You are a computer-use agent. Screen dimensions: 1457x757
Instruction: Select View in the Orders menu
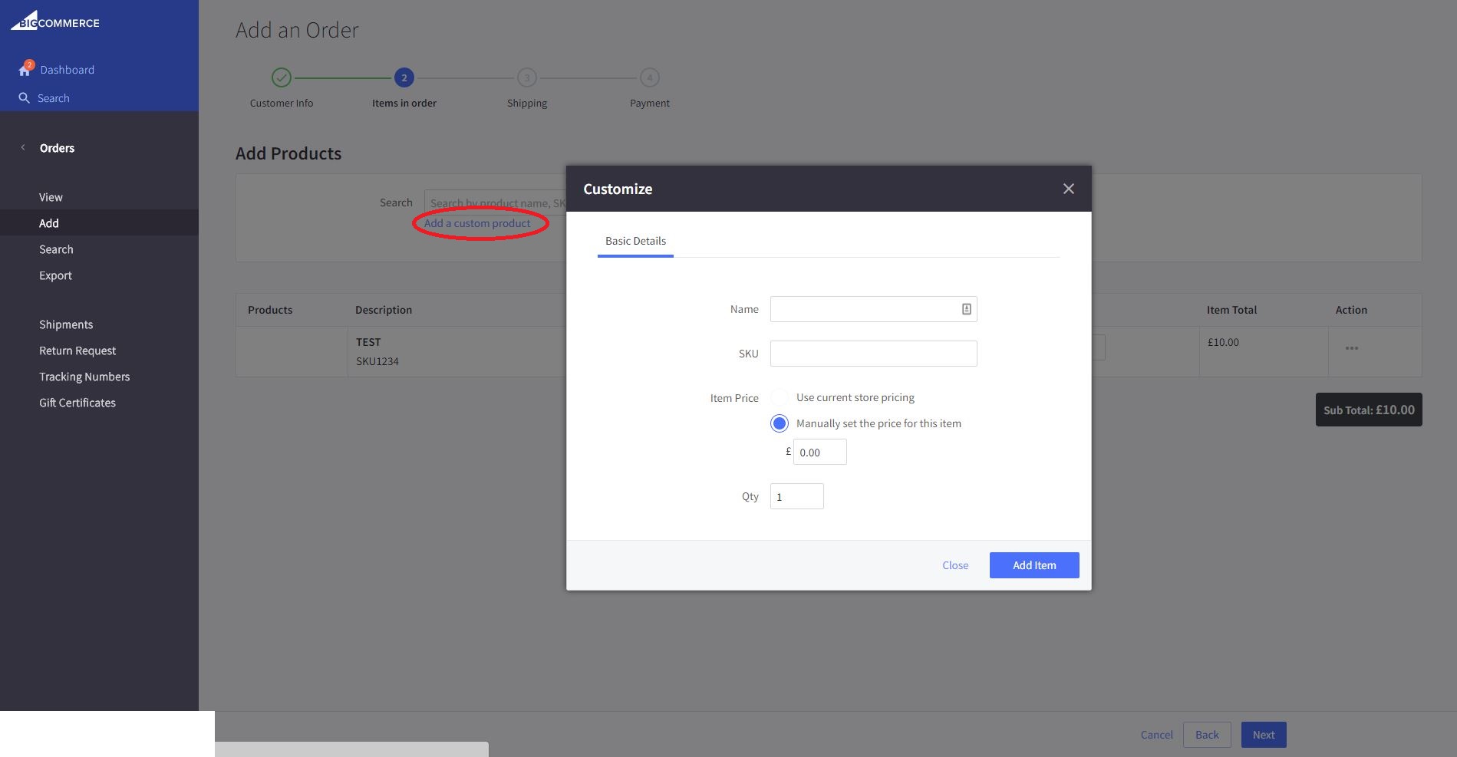pyautogui.click(x=51, y=196)
